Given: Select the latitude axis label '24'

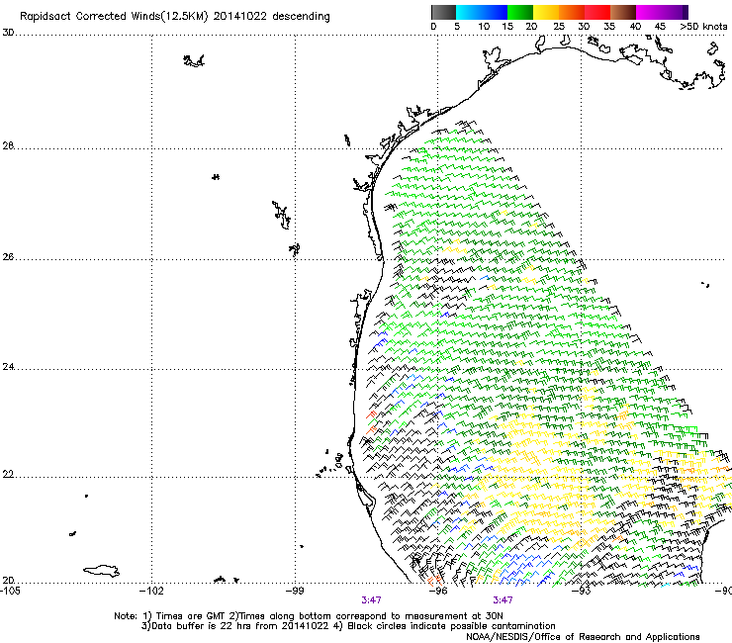Looking at the screenshot, I should [8, 367].
